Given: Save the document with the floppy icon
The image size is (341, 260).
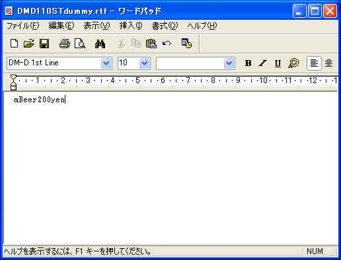Looking at the screenshot, I should coord(44,44).
